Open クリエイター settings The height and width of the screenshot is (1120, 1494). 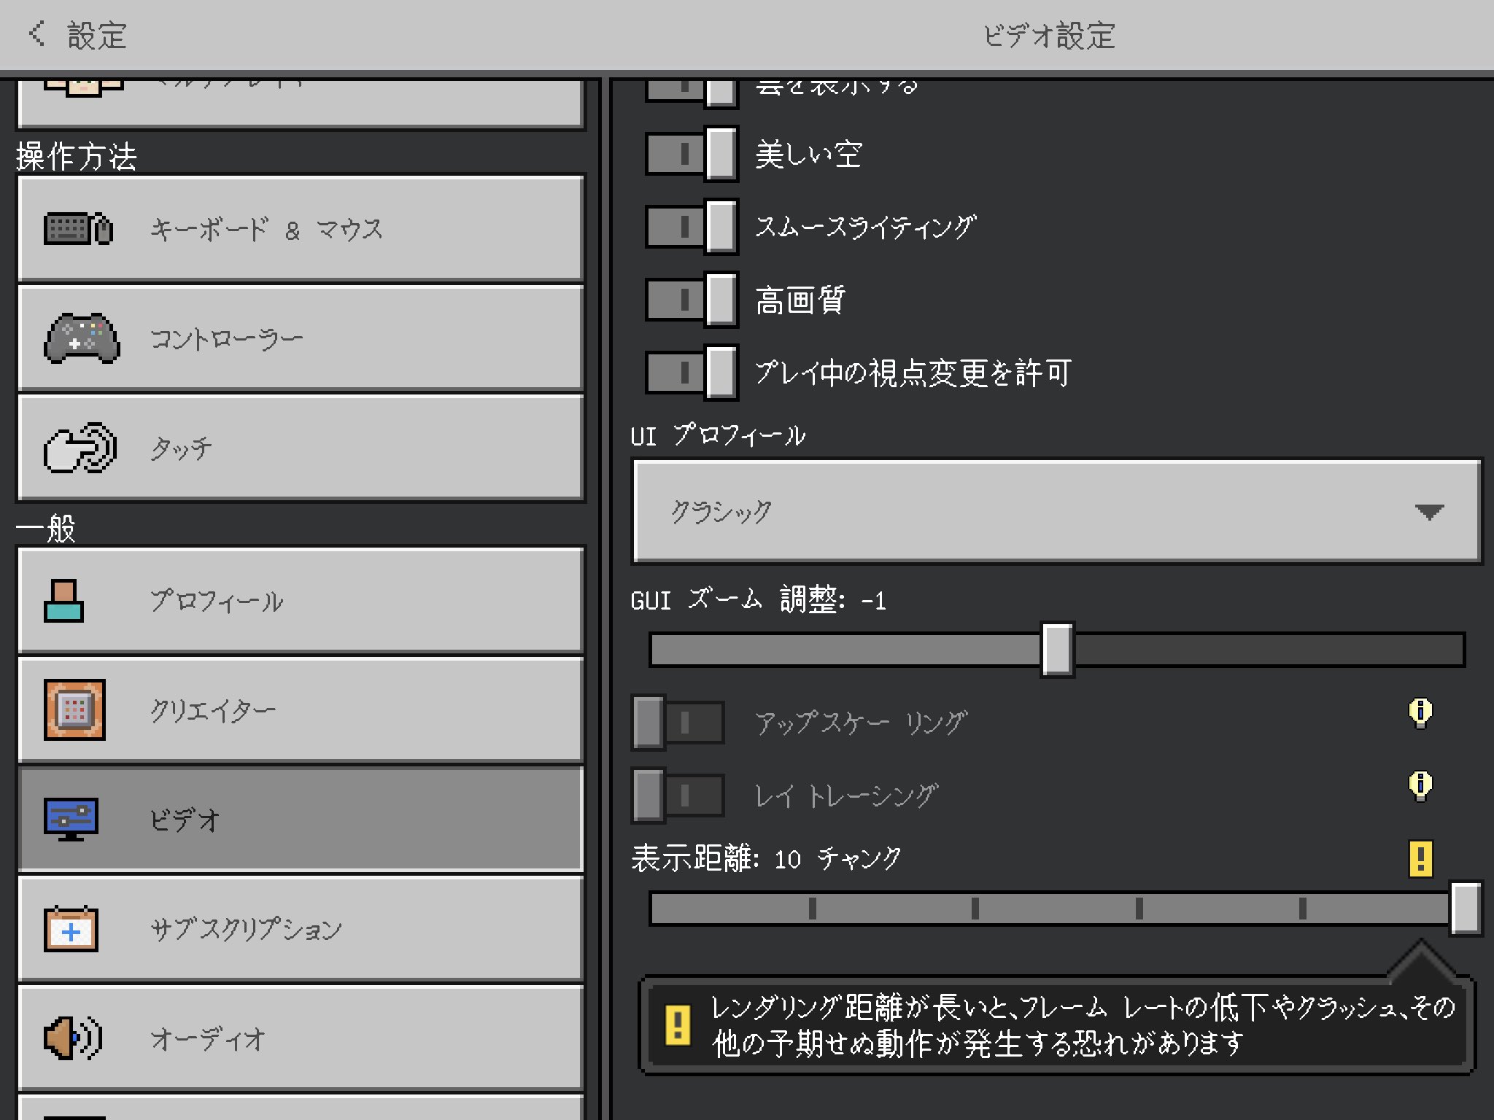(x=301, y=709)
